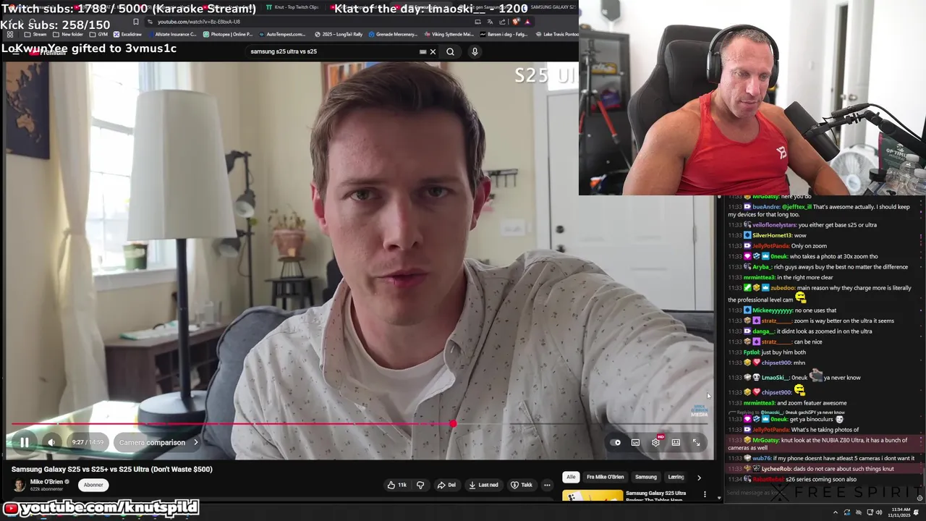Open suggested Samsung Galaxy S25 Ultra thumbnail
926x521 pixels.
tap(592, 496)
